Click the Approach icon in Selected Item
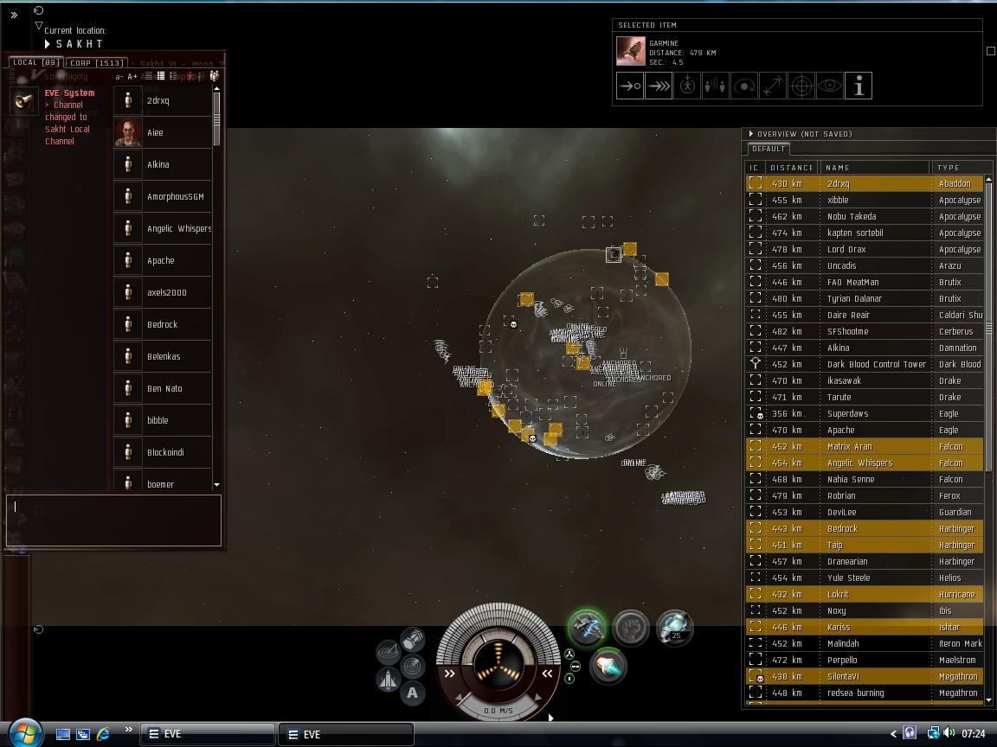The image size is (997, 747). pos(630,86)
